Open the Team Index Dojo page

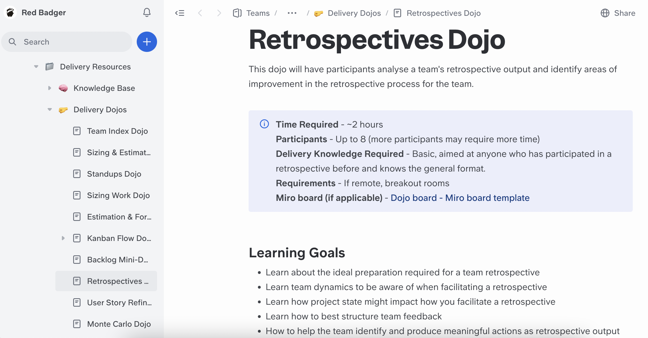tap(118, 131)
